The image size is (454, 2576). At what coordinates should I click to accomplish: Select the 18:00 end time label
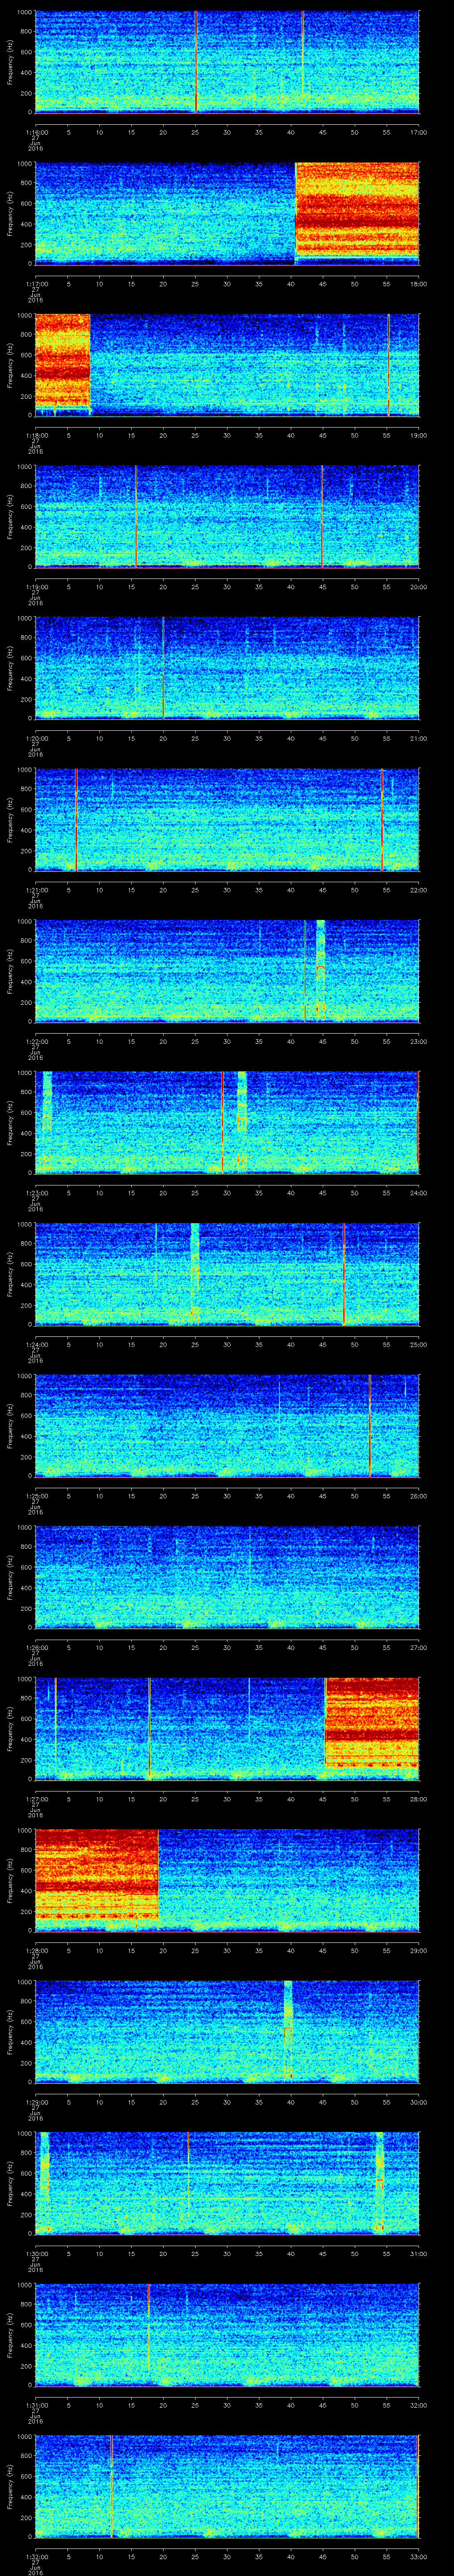[418, 284]
